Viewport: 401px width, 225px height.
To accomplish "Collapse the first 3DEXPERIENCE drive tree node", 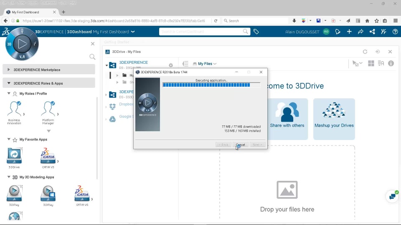I will [107, 65].
